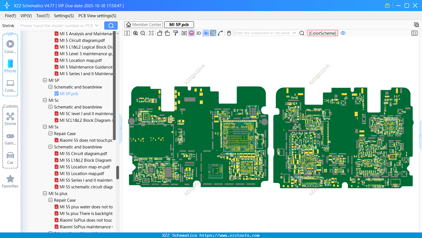
Task: Open the PCB View settings(S) menu
Action: [97, 16]
